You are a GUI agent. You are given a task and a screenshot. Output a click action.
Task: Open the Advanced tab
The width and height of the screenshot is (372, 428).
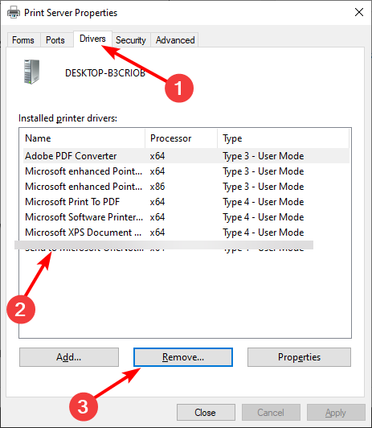click(x=175, y=40)
